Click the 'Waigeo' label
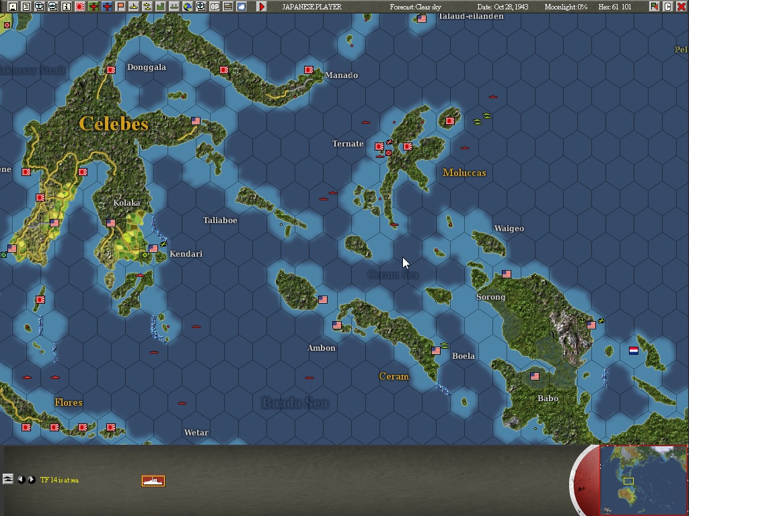The height and width of the screenshot is (516, 775). (509, 228)
